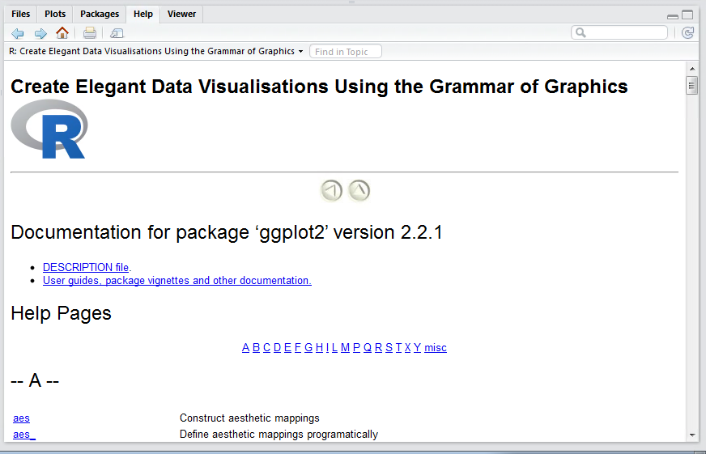Click the up-arrow top page icon

pyautogui.click(x=359, y=191)
